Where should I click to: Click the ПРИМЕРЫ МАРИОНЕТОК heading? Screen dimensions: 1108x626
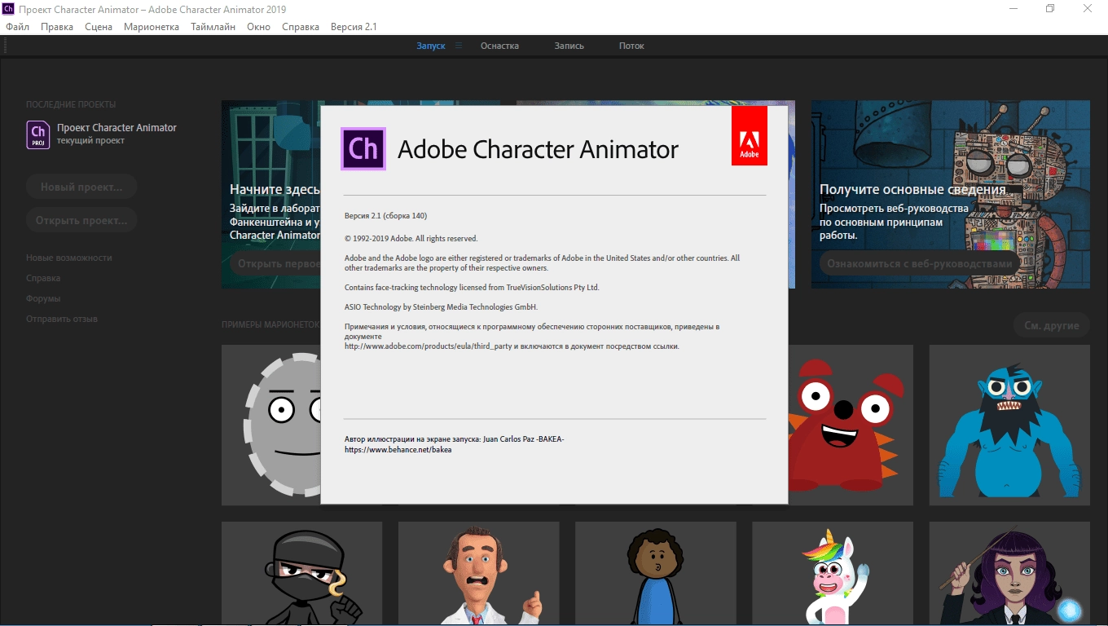click(271, 324)
